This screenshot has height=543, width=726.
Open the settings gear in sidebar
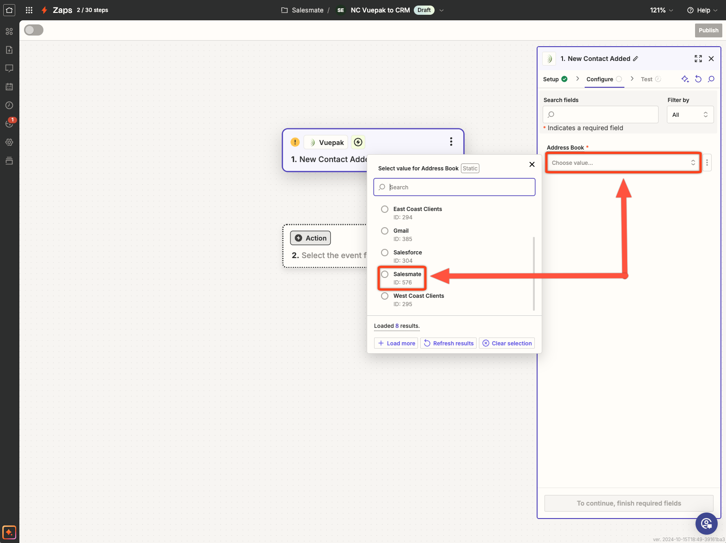(x=9, y=142)
